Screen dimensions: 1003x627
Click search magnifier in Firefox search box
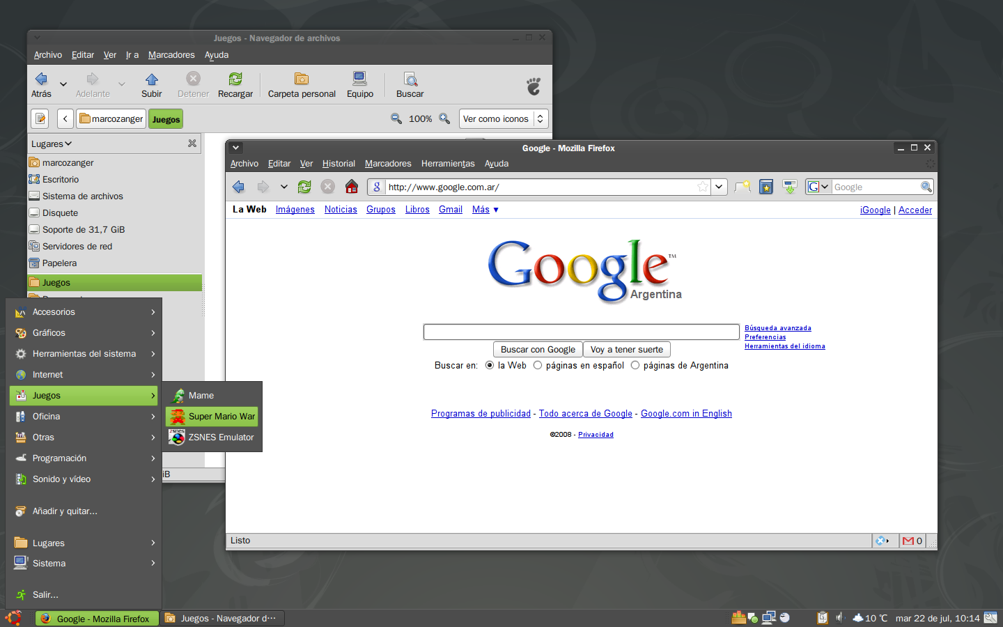926,187
